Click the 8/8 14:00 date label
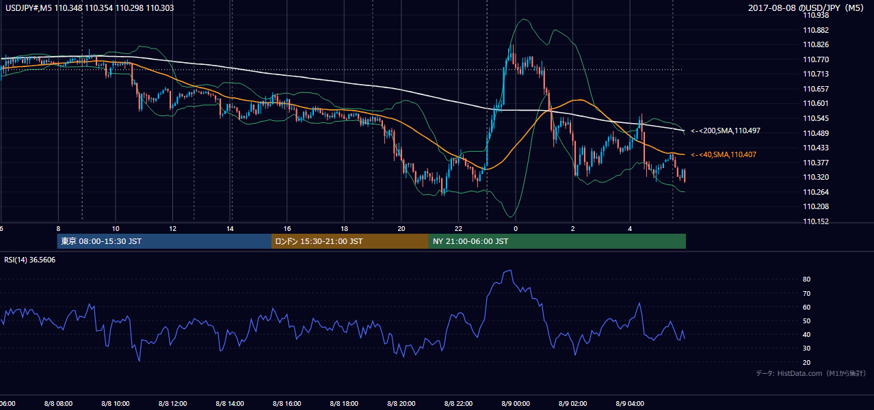 230,404
